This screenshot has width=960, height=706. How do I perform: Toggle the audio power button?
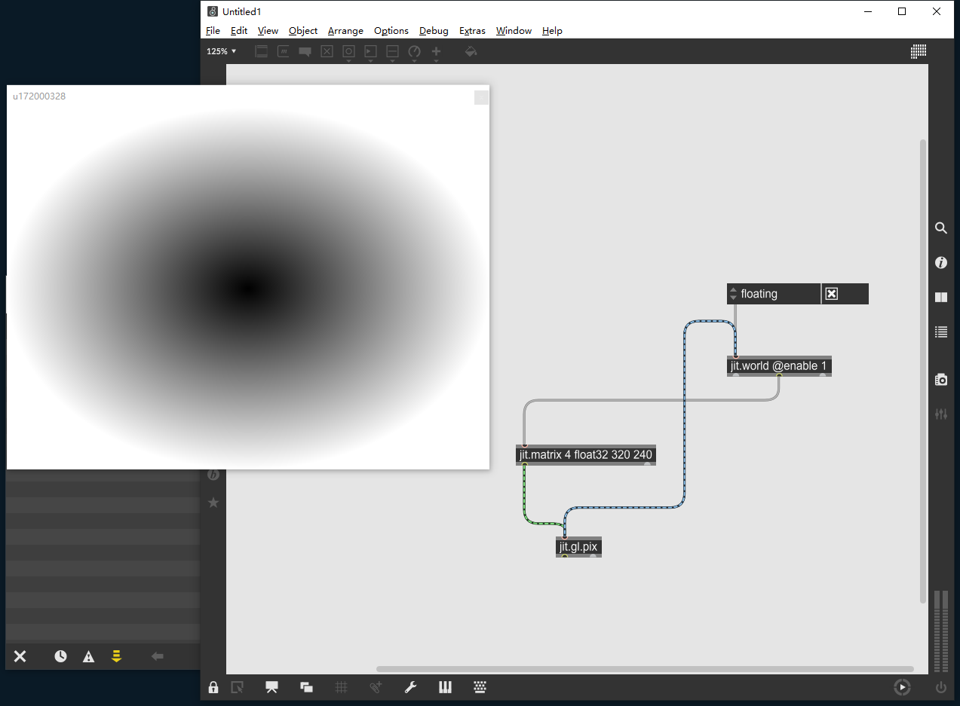[940, 687]
